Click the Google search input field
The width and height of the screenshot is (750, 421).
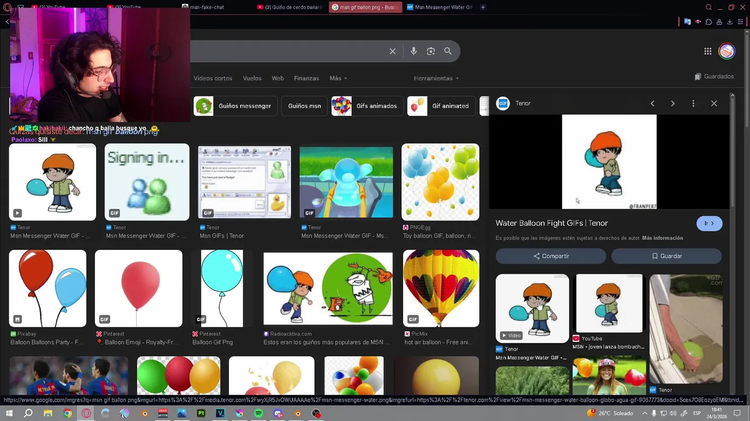(x=287, y=51)
